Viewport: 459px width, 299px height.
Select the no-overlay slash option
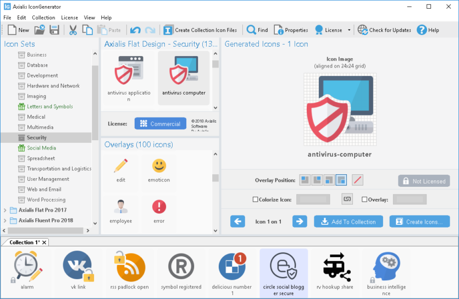click(x=357, y=180)
